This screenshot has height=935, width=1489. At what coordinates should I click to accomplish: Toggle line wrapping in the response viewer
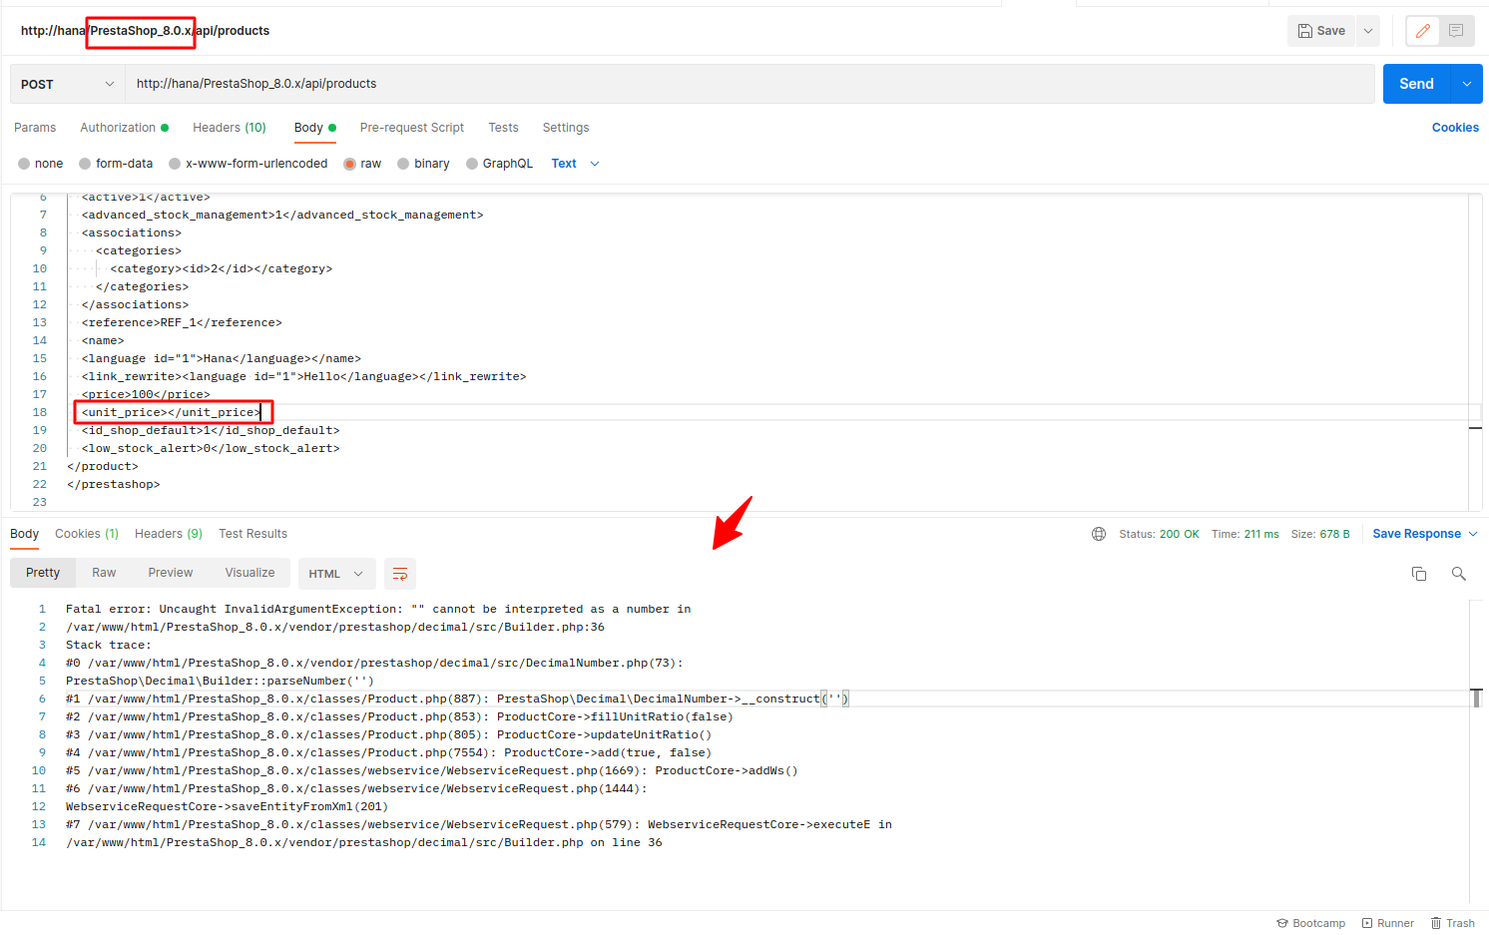click(400, 574)
